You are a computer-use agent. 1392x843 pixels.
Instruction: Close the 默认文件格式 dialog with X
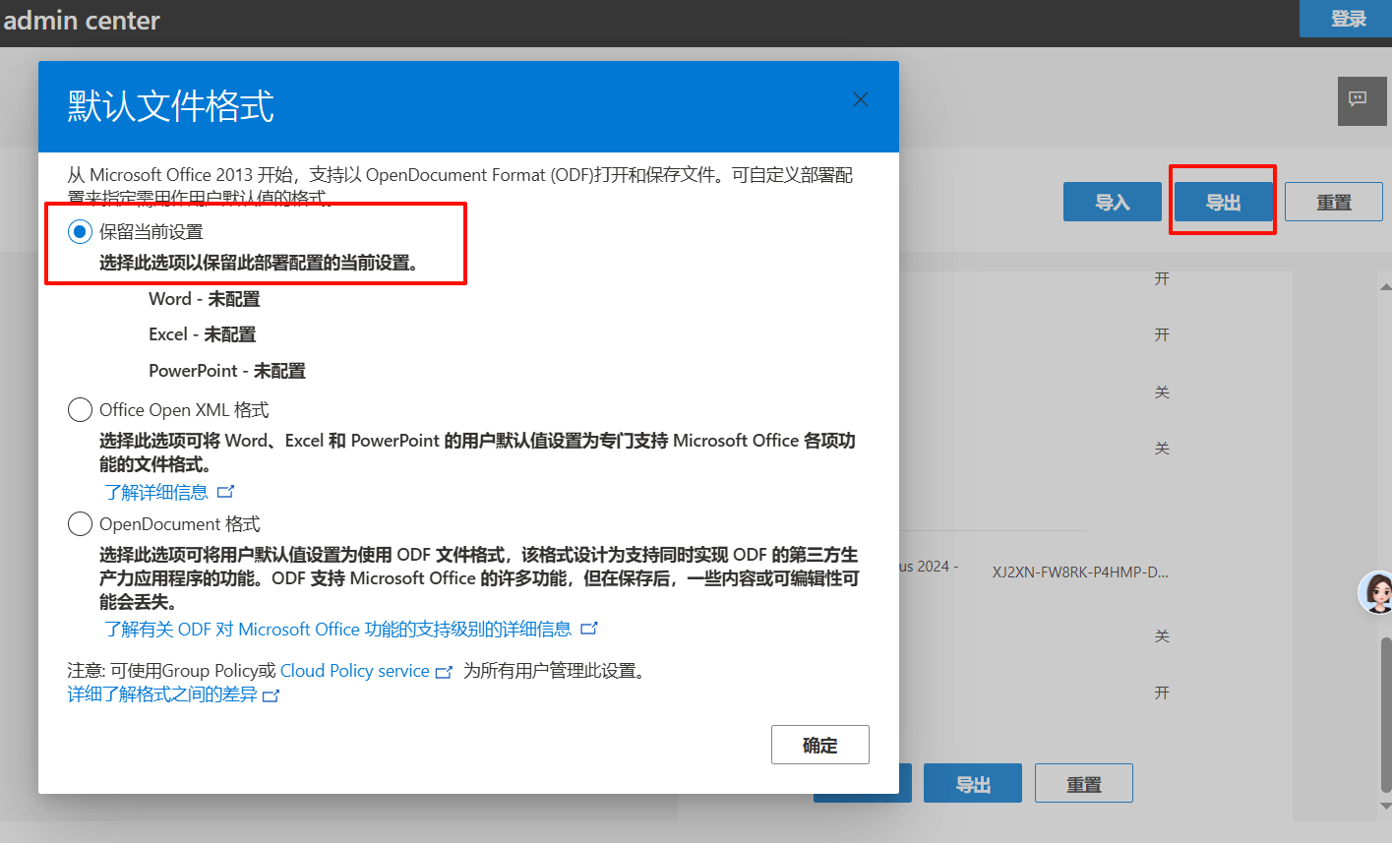coord(860,99)
